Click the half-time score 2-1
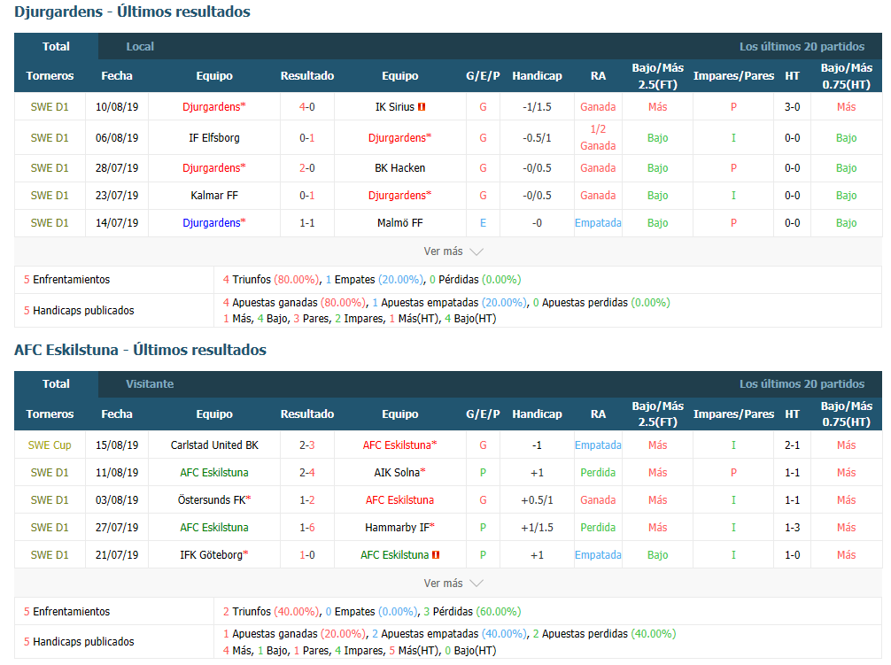Viewport: 891px width, 665px height. tap(792, 445)
